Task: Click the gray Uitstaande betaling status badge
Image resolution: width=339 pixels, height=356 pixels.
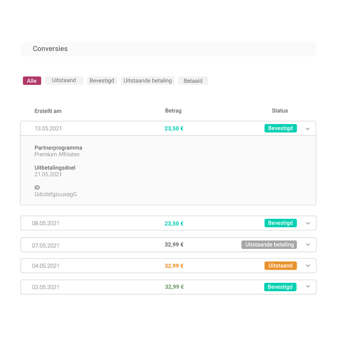Action: (269, 244)
